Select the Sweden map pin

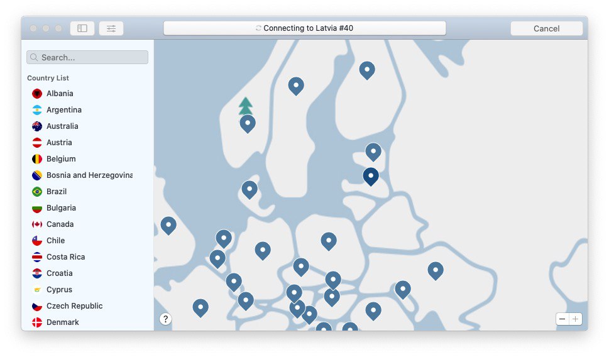pos(296,86)
